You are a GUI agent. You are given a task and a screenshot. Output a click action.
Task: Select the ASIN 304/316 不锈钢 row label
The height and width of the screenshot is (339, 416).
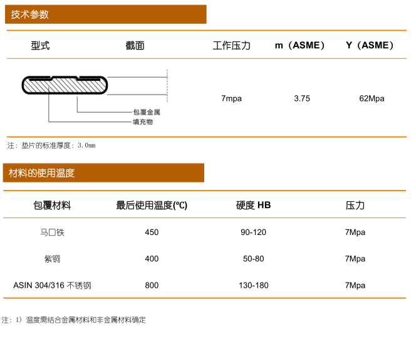52,286
